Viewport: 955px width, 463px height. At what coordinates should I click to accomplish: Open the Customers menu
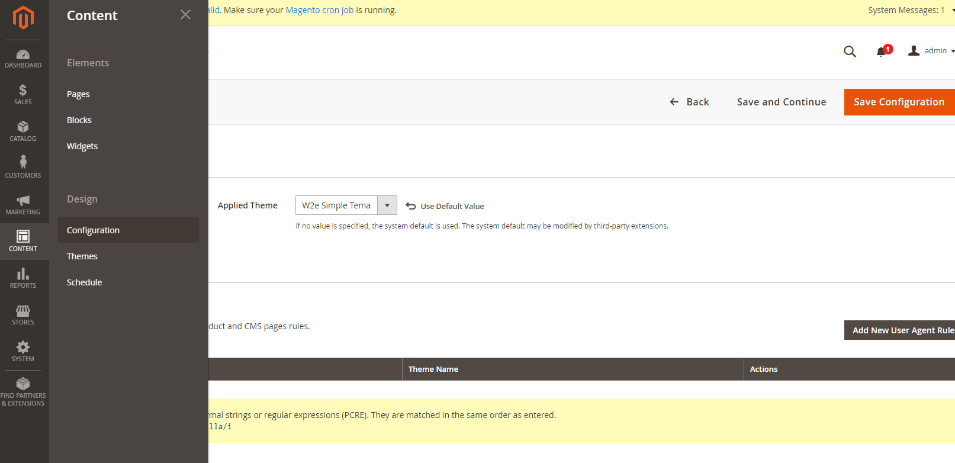click(x=23, y=168)
